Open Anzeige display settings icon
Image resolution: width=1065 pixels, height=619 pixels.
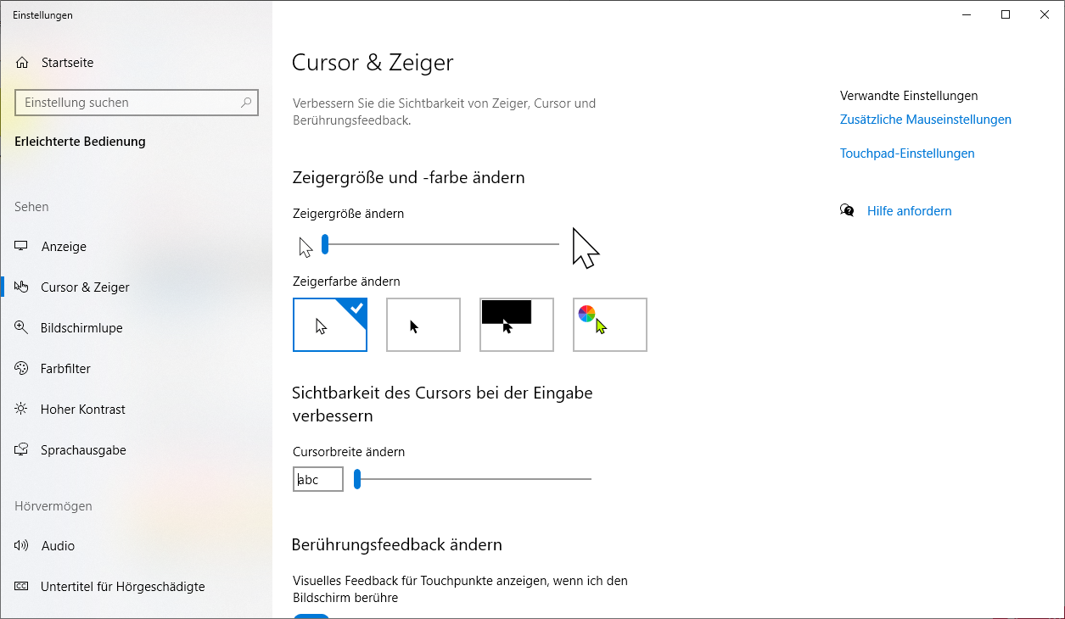[22, 247]
